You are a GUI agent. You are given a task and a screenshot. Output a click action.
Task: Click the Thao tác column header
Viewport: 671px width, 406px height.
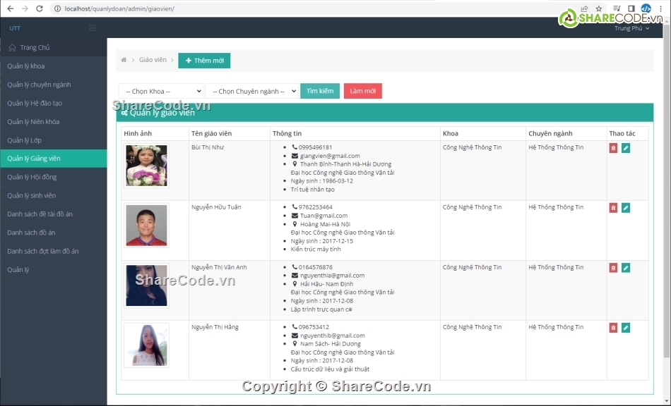[x=622, y=134]
